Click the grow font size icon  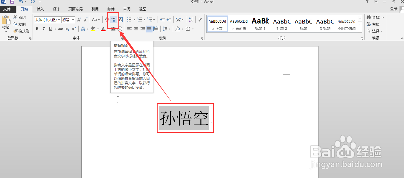click(x=79, y=20)
